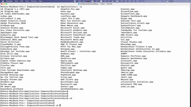Click the 'GitHub Desktop.app' entry
Image resolution: width=191 pixels, height=107 pixels.
(12, 75)
